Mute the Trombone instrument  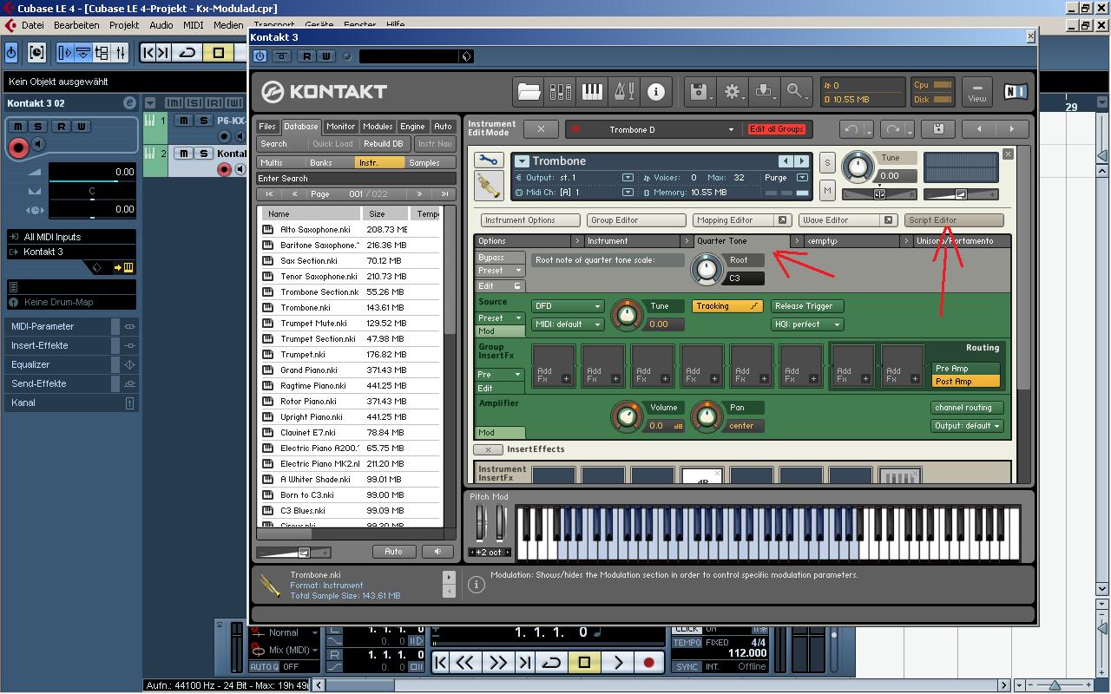tap(827, 189)
